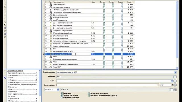Click the second blue copy icon in left toolbar
Viewport: 182px width, 102px height.
pos(5,34)
